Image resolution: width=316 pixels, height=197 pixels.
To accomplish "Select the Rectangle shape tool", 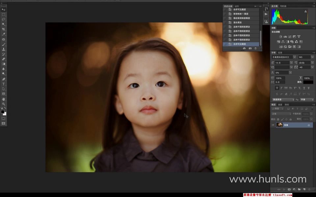I will pos(3,94).
